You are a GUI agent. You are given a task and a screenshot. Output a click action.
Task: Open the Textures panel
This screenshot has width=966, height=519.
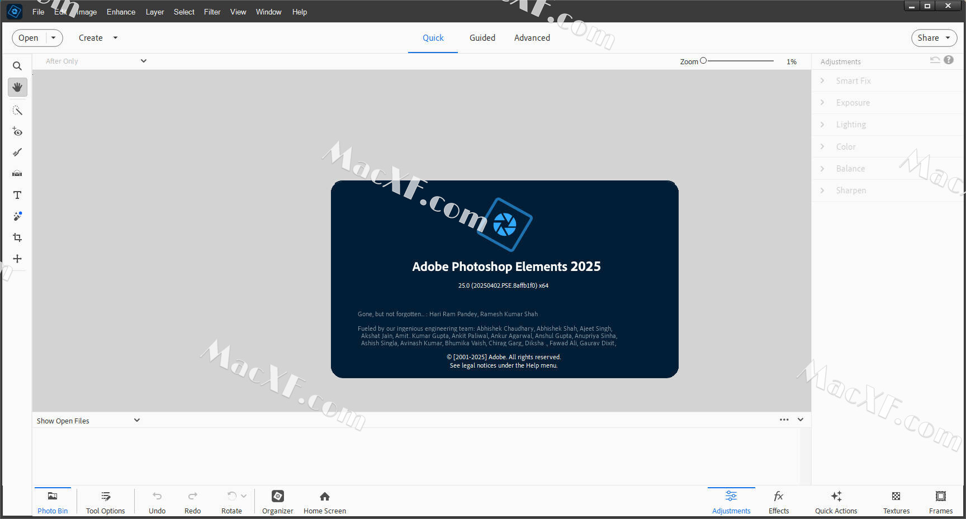pos(896,502)
